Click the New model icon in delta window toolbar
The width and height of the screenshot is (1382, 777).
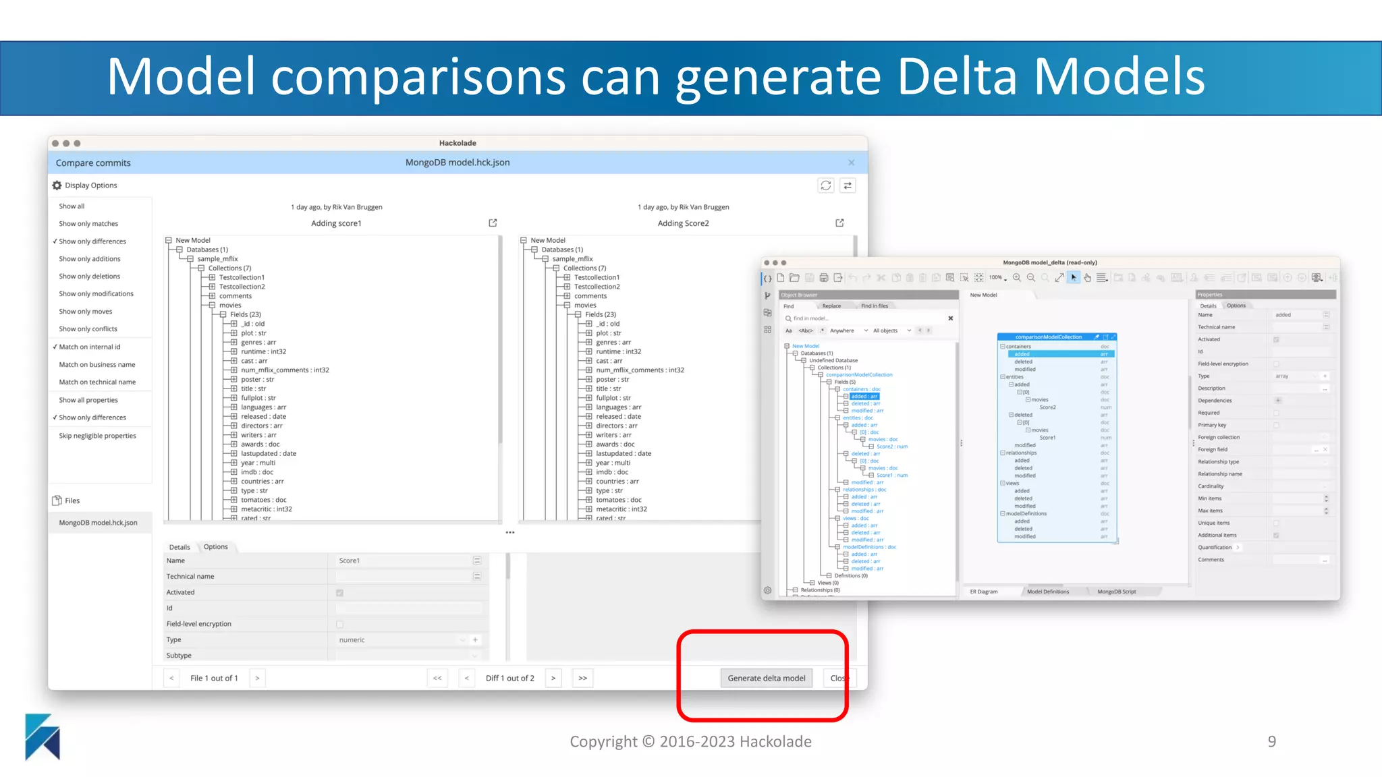781,278
